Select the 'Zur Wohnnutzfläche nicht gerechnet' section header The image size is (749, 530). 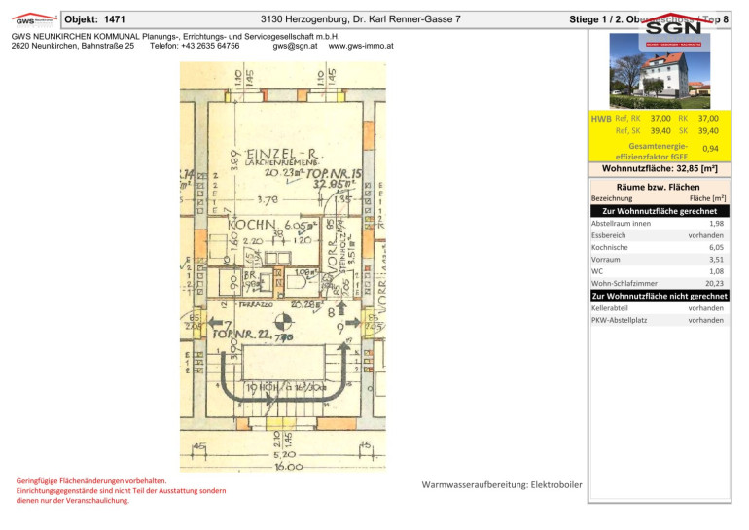tap(659, 295)
